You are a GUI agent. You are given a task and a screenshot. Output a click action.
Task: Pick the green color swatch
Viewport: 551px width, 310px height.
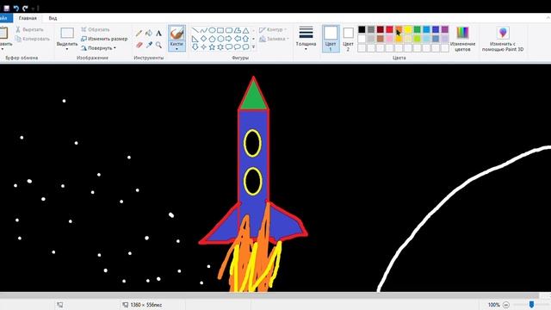pos(417,29)
